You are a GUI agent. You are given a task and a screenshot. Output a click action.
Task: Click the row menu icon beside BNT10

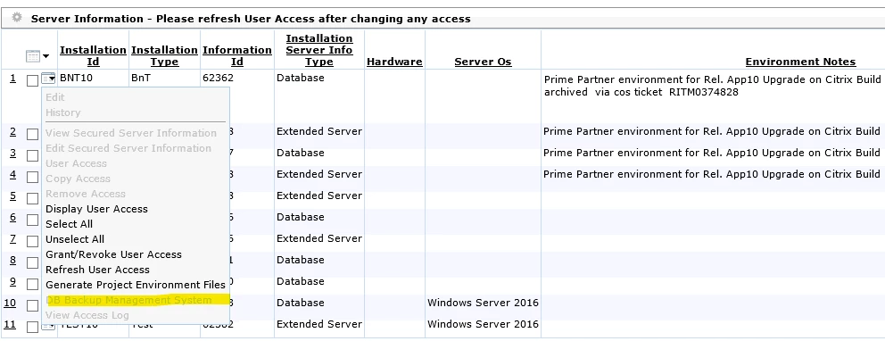[x=48, y=79]
